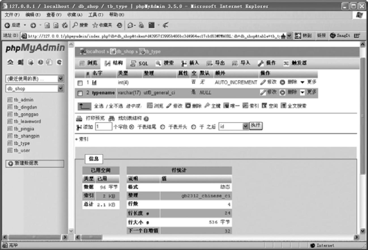Open the db_shop database dropdown
Screen dimensions: 368x250
coord(35,89)
